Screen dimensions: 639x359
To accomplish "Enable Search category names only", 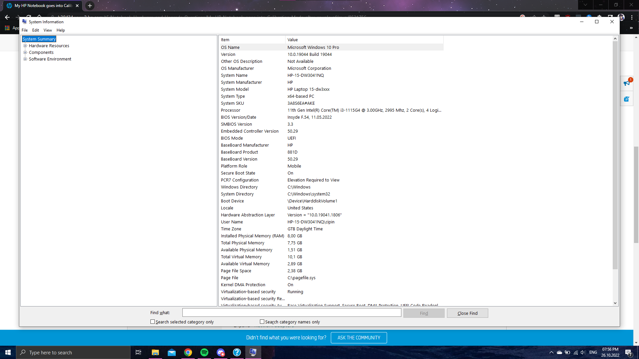I will pyautogui.click(x=262, y=321).
